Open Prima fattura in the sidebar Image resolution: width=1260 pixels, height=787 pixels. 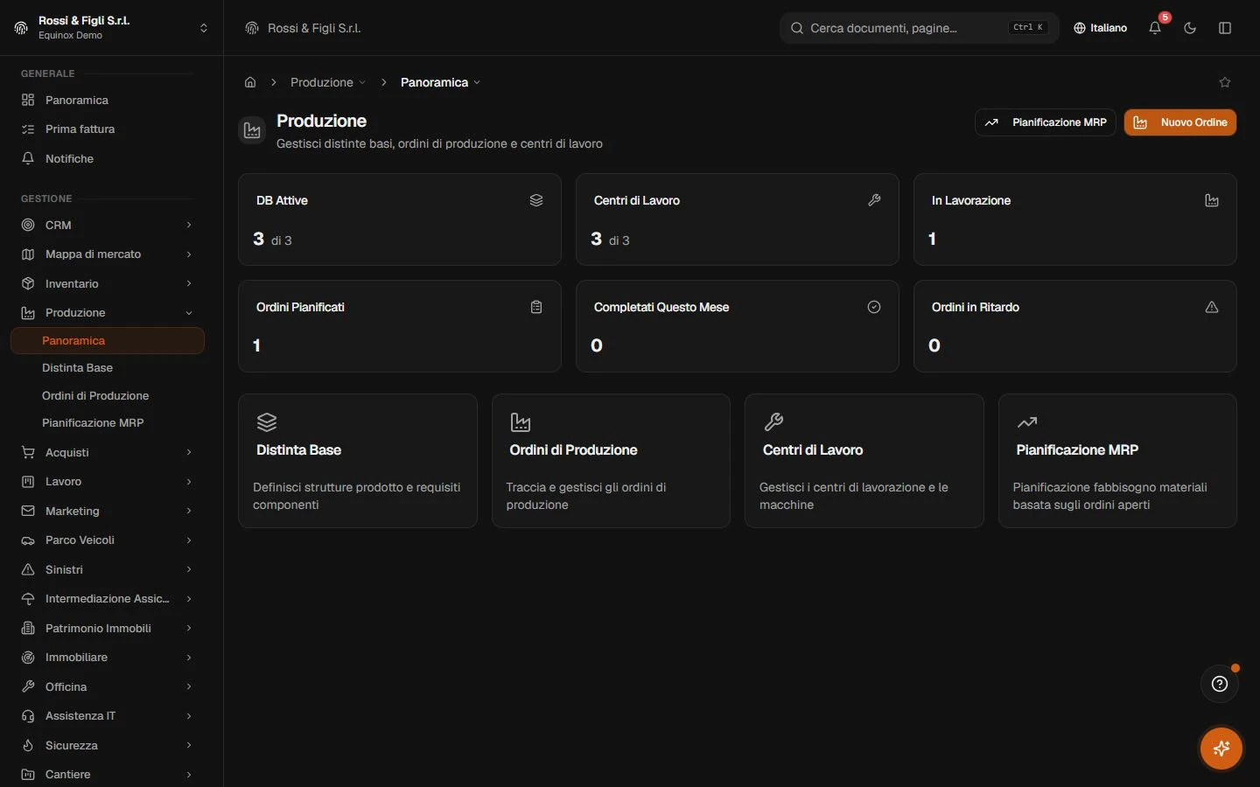[x=108, y=129]
